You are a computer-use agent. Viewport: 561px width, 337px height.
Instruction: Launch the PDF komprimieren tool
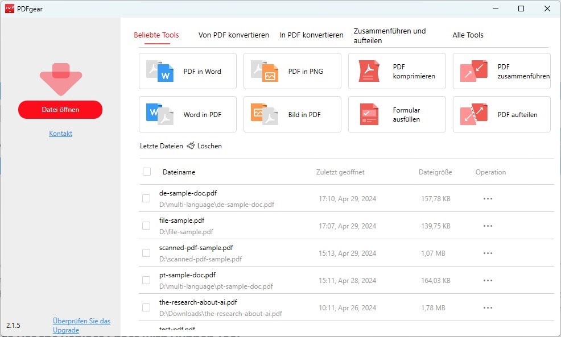point(397,70)
